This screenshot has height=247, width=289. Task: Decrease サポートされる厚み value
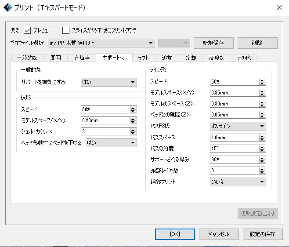pos(262,161)
